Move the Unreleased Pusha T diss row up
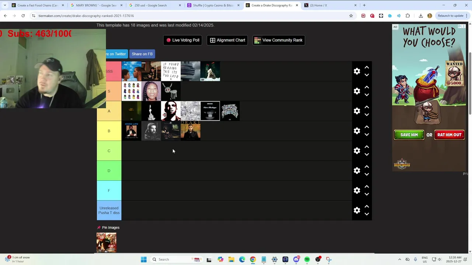This screenshot has height=265, width=472. pyautogui.click(x=367, y=206)
